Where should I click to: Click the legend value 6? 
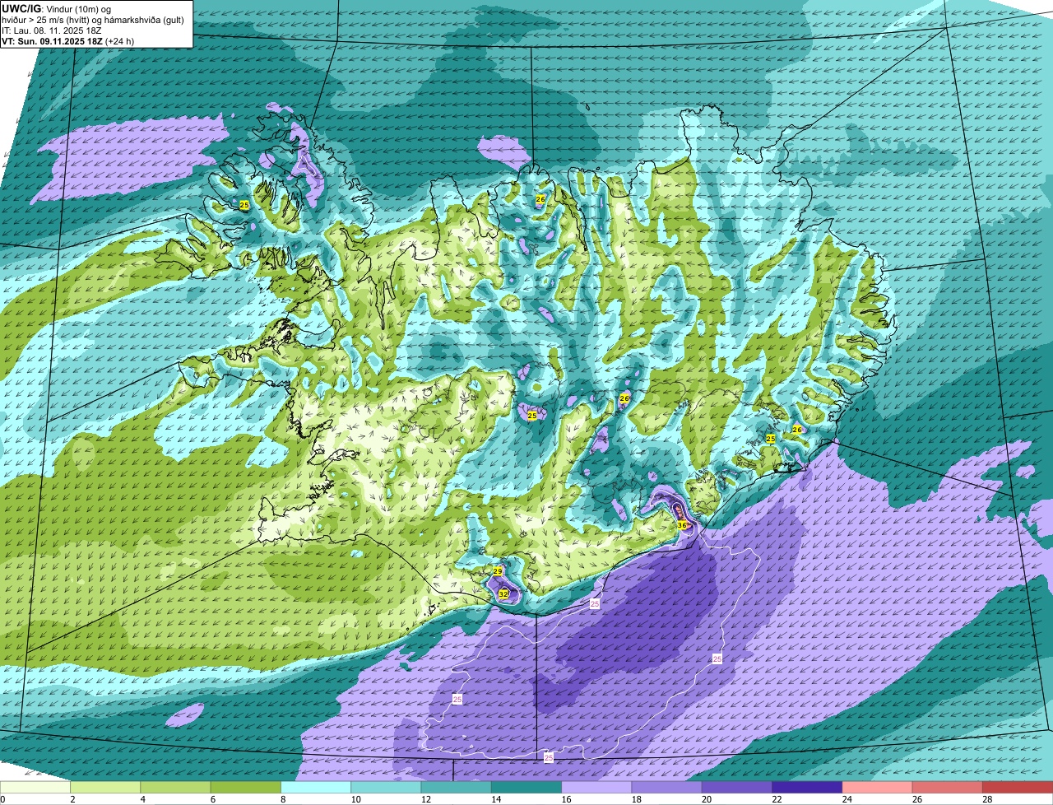pyautogui.click(x=212, y=799)
